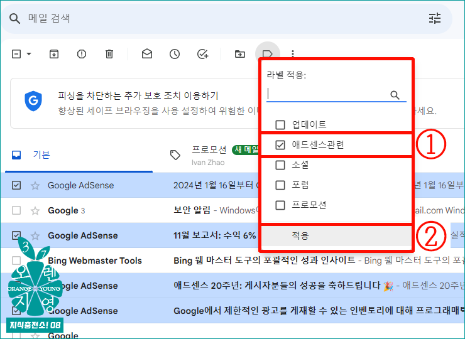465x339 pixels.
Task: Click the archive icon in toolbar
Action: [x=53, y=54]
